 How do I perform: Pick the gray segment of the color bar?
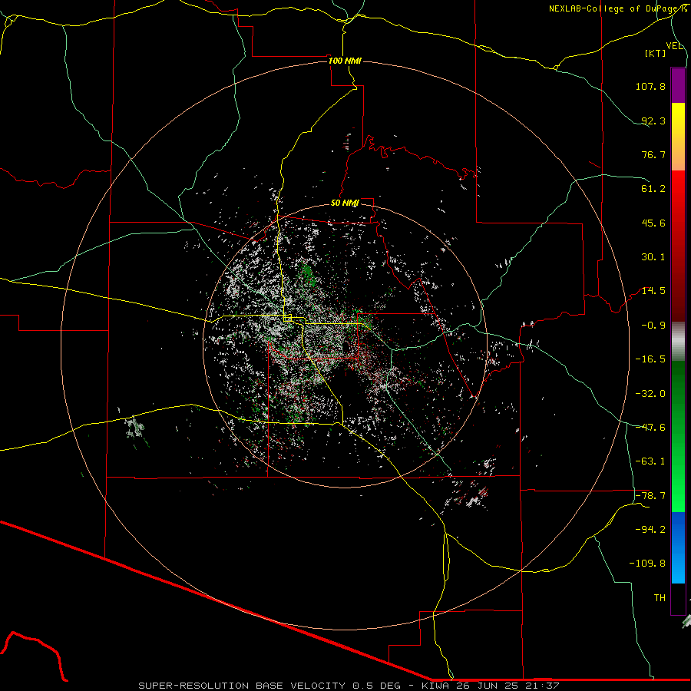(x=678, y=342)
